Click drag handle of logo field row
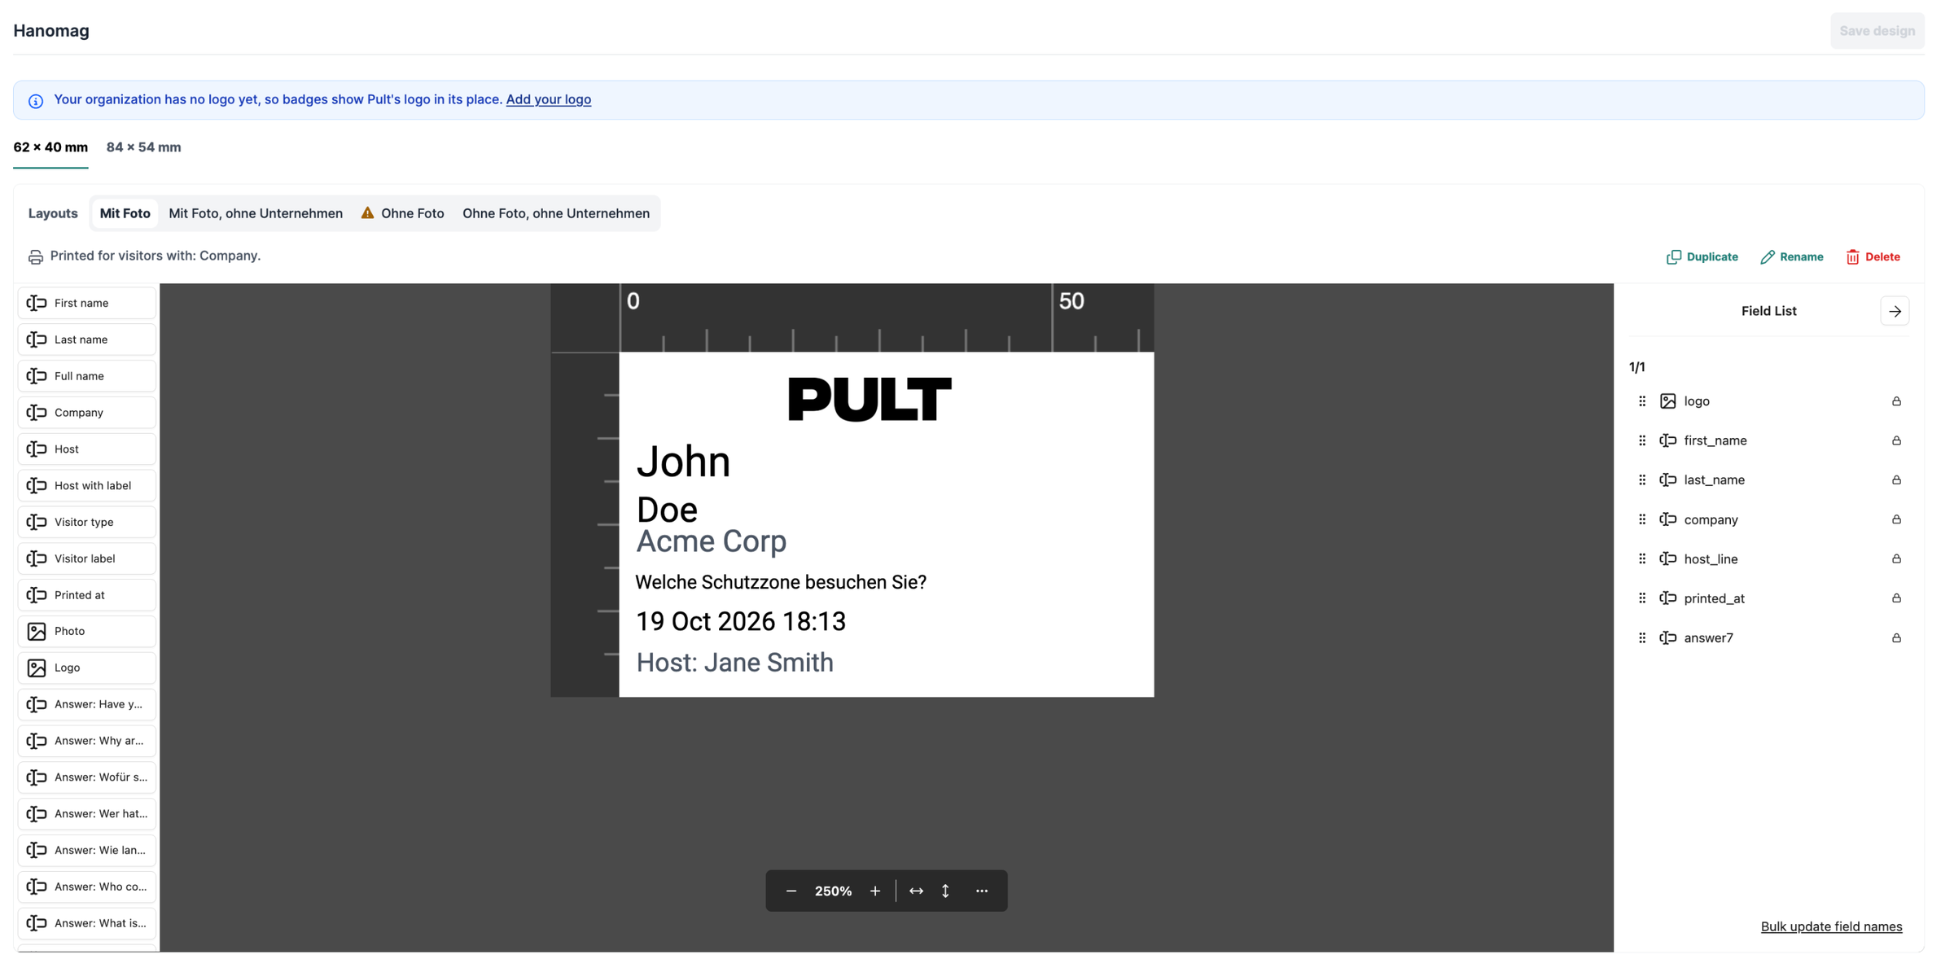Image resolution: width=1954 pixels, height=959 pixels. click(x=1642, y=401)
